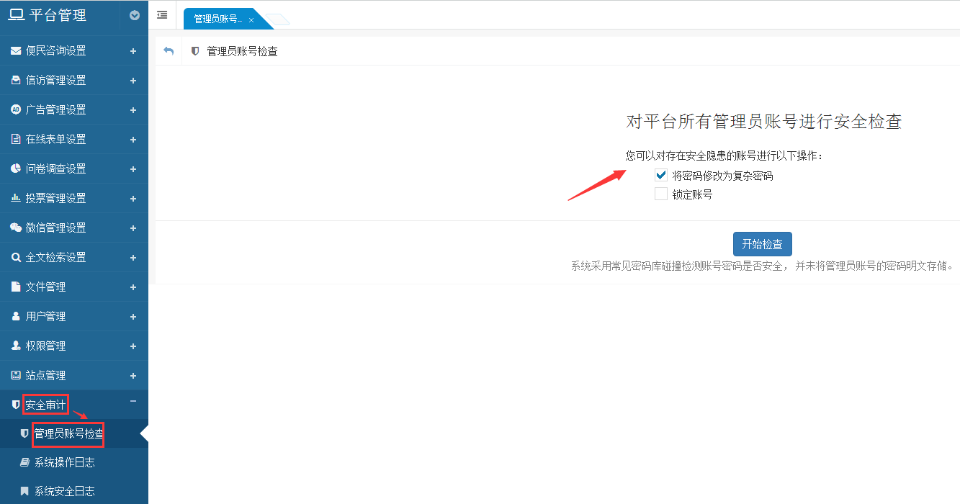Screen dimensions: 960x504
Task: Select 管理员账号检查 in sidebar
Action: [x=68, y=433]
